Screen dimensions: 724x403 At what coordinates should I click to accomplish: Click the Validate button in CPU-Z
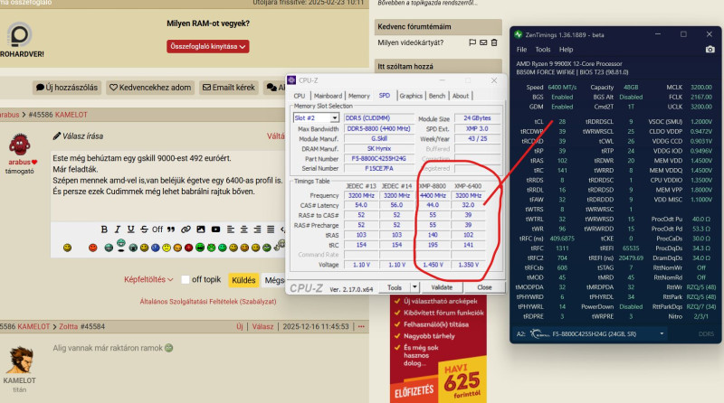[442, 287]
